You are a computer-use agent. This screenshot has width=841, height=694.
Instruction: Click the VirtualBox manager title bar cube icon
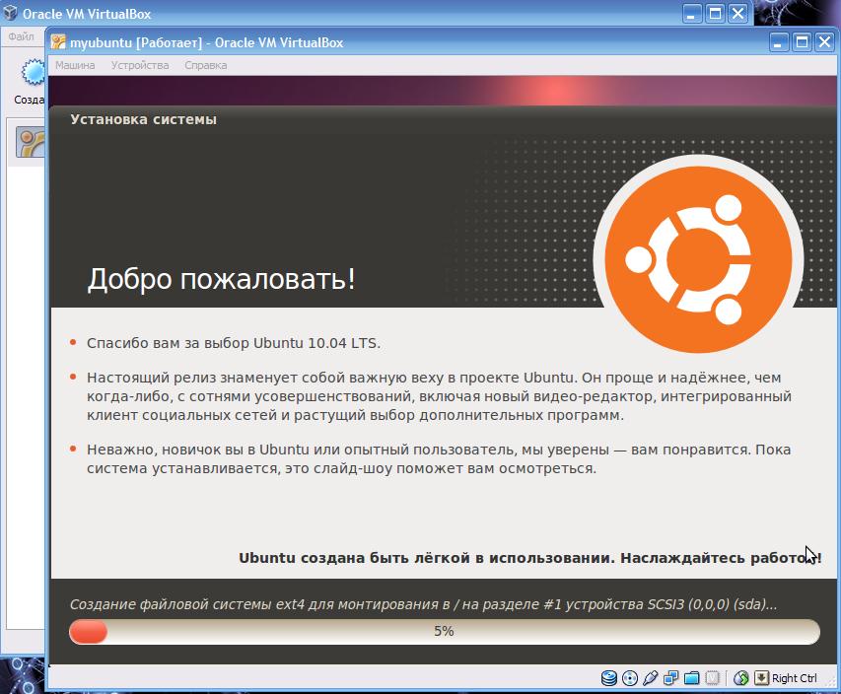10,13
